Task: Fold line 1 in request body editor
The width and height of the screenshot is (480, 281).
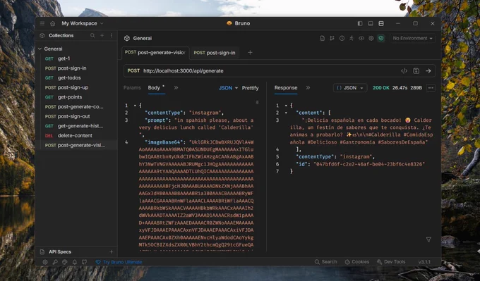Action: pyautogui.click(x=135, y=106)
